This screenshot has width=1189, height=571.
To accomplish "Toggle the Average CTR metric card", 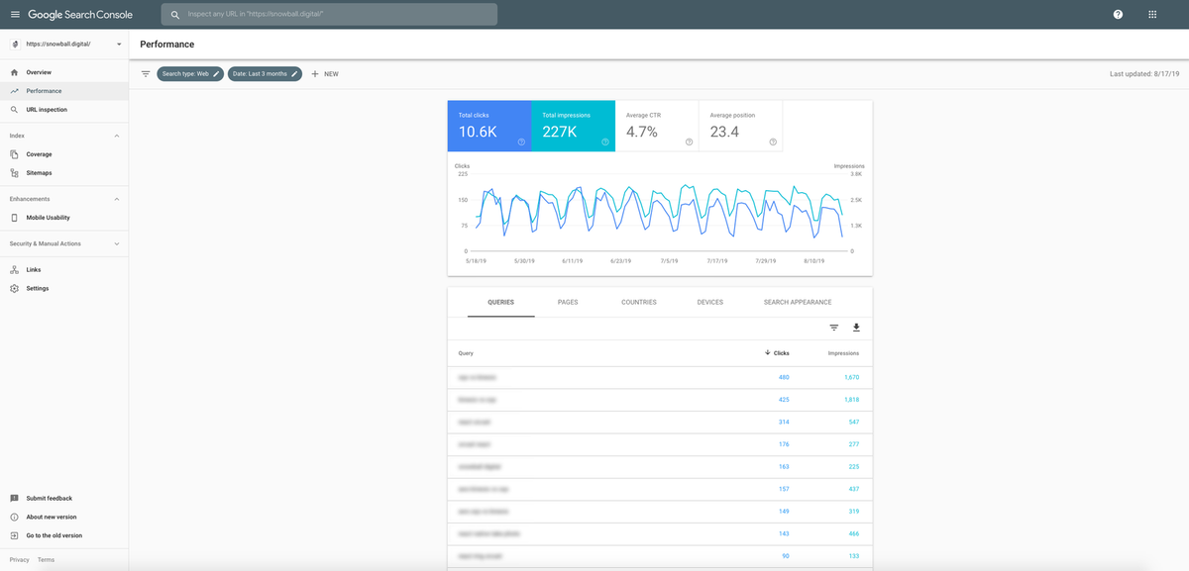I will [657, 126].
